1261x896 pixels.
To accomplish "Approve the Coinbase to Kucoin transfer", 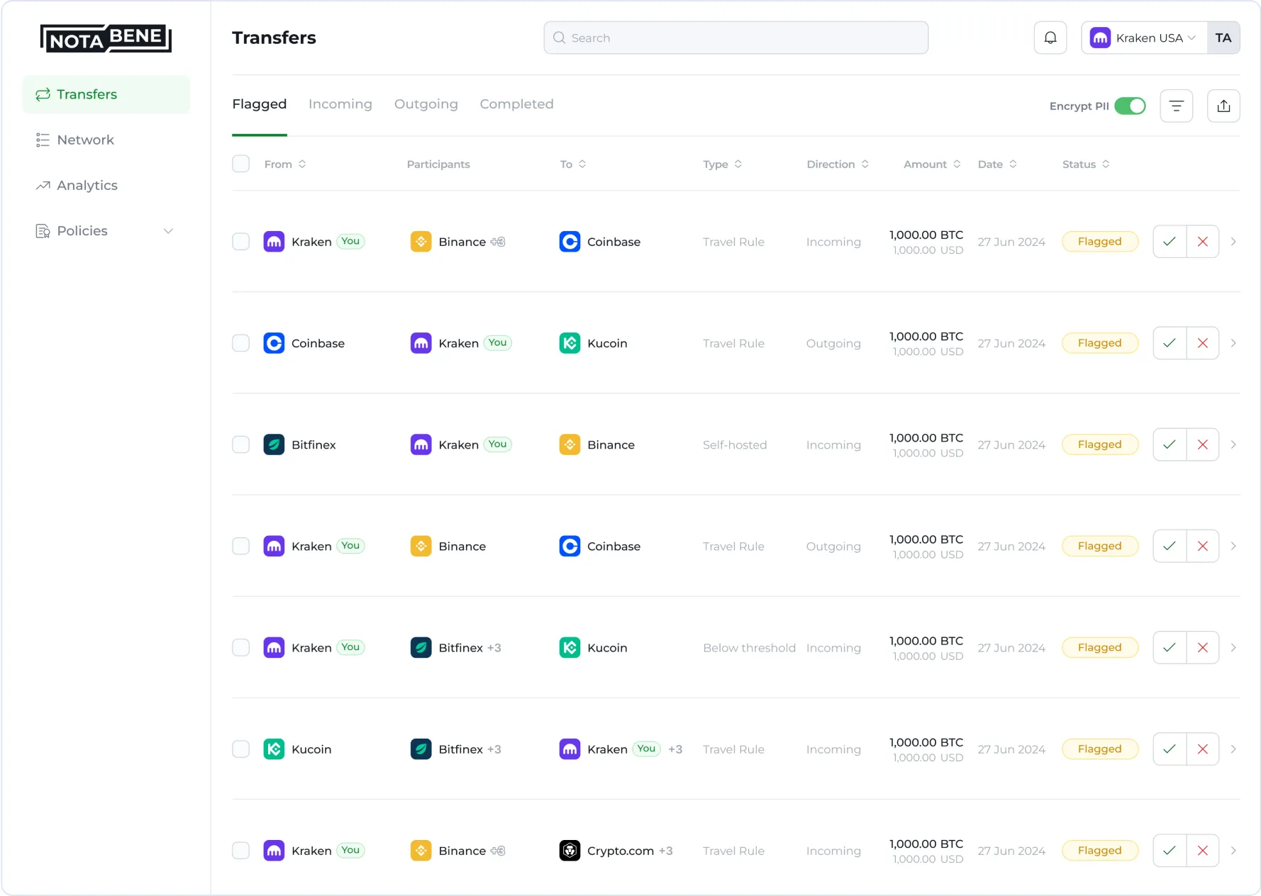I will pyautogui.click(x=1170, y=343).
